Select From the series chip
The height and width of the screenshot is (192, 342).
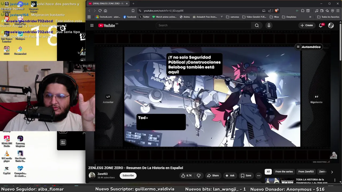pyautogui.click(x=284, y=172)
